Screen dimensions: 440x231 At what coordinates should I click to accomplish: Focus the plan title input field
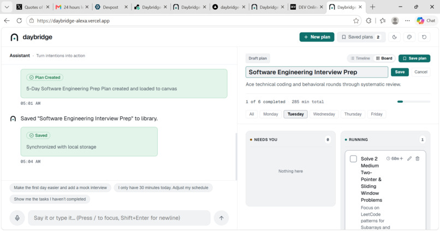317,72
